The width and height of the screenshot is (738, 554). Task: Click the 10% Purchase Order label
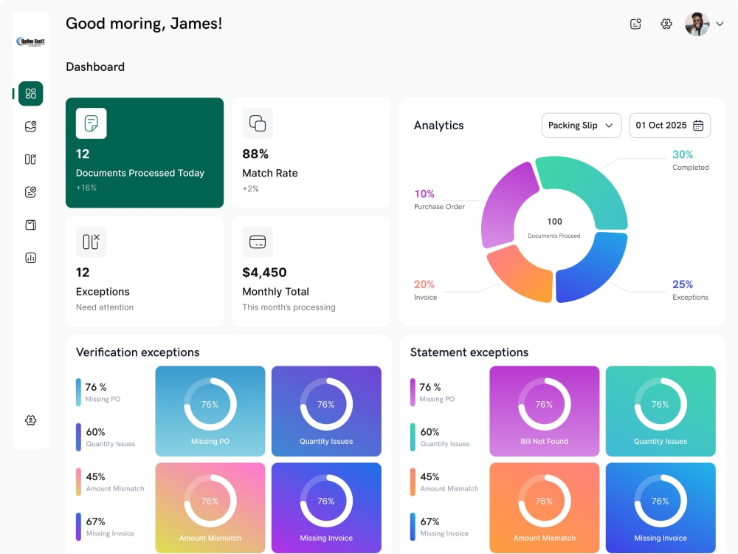click(439, 199)
